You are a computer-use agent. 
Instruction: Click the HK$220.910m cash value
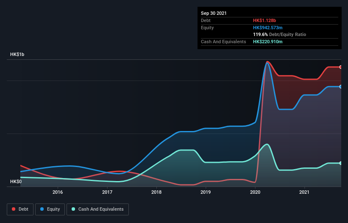(x=267, y=42)
